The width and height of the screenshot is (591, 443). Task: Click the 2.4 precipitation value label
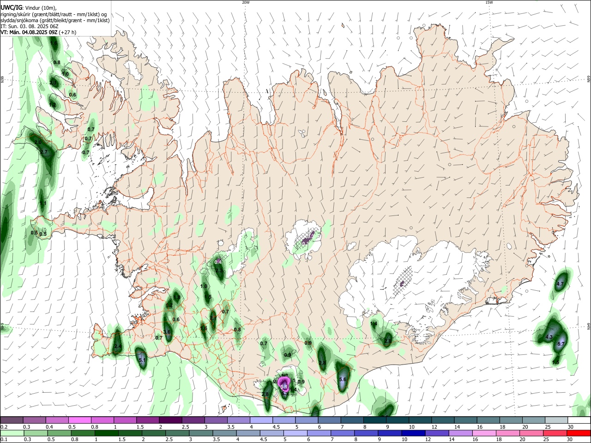coord(118,346)
